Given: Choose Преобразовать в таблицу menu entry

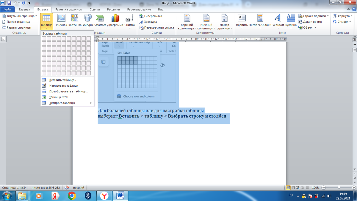Looking at the screenshot, I should tap(67, 91).
